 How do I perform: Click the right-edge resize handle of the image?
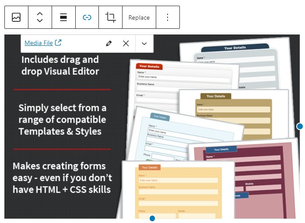pyautogui.click(x=300, y=126)
